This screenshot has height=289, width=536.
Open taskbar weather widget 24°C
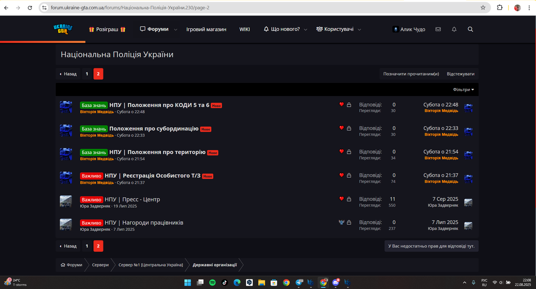coord(15,282)
